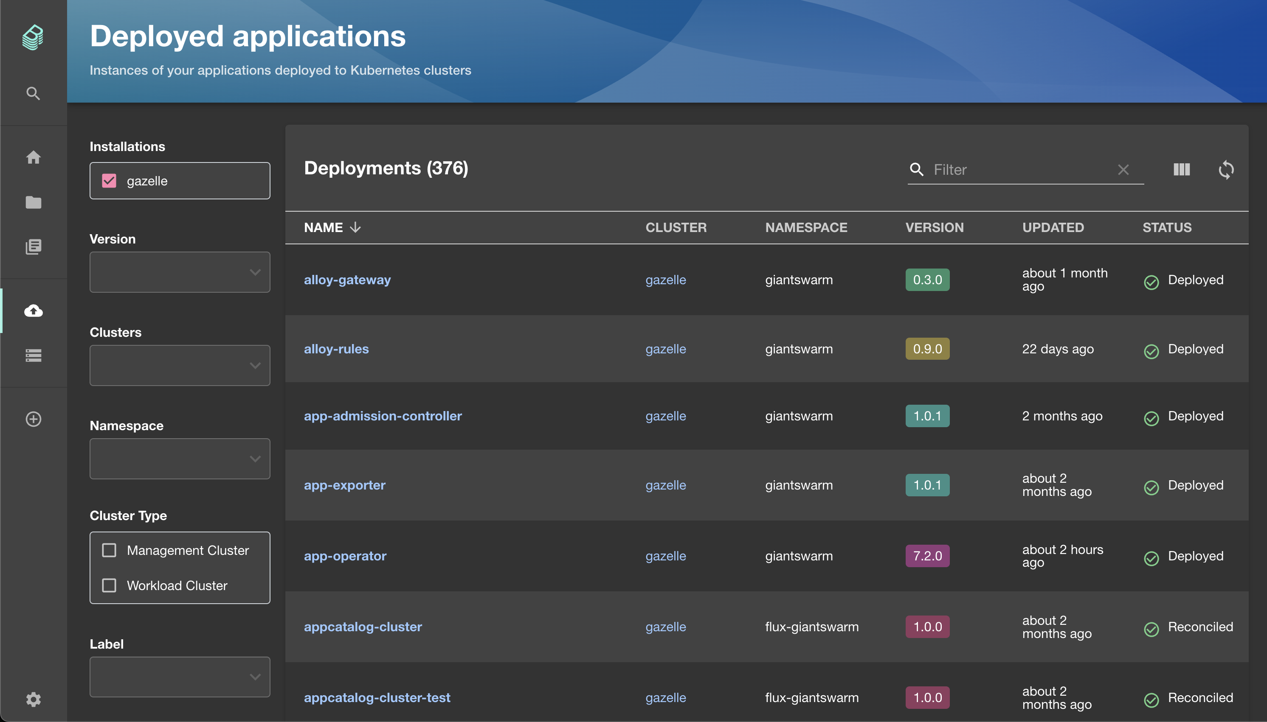The image size is (1267, 722).
Task: Open the app-operator deployment
Action: click(x=344, y=556)
